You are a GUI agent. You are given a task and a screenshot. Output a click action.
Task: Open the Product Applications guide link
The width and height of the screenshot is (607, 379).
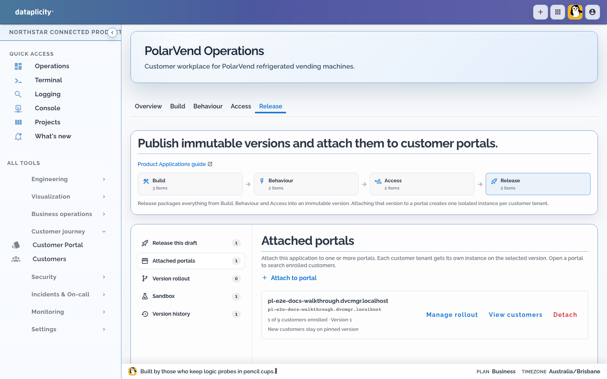[171, 164]
